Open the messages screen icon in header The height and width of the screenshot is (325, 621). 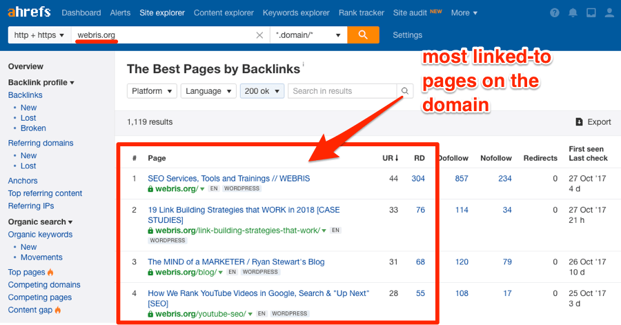pyautogui.click(x=591, y=12)
